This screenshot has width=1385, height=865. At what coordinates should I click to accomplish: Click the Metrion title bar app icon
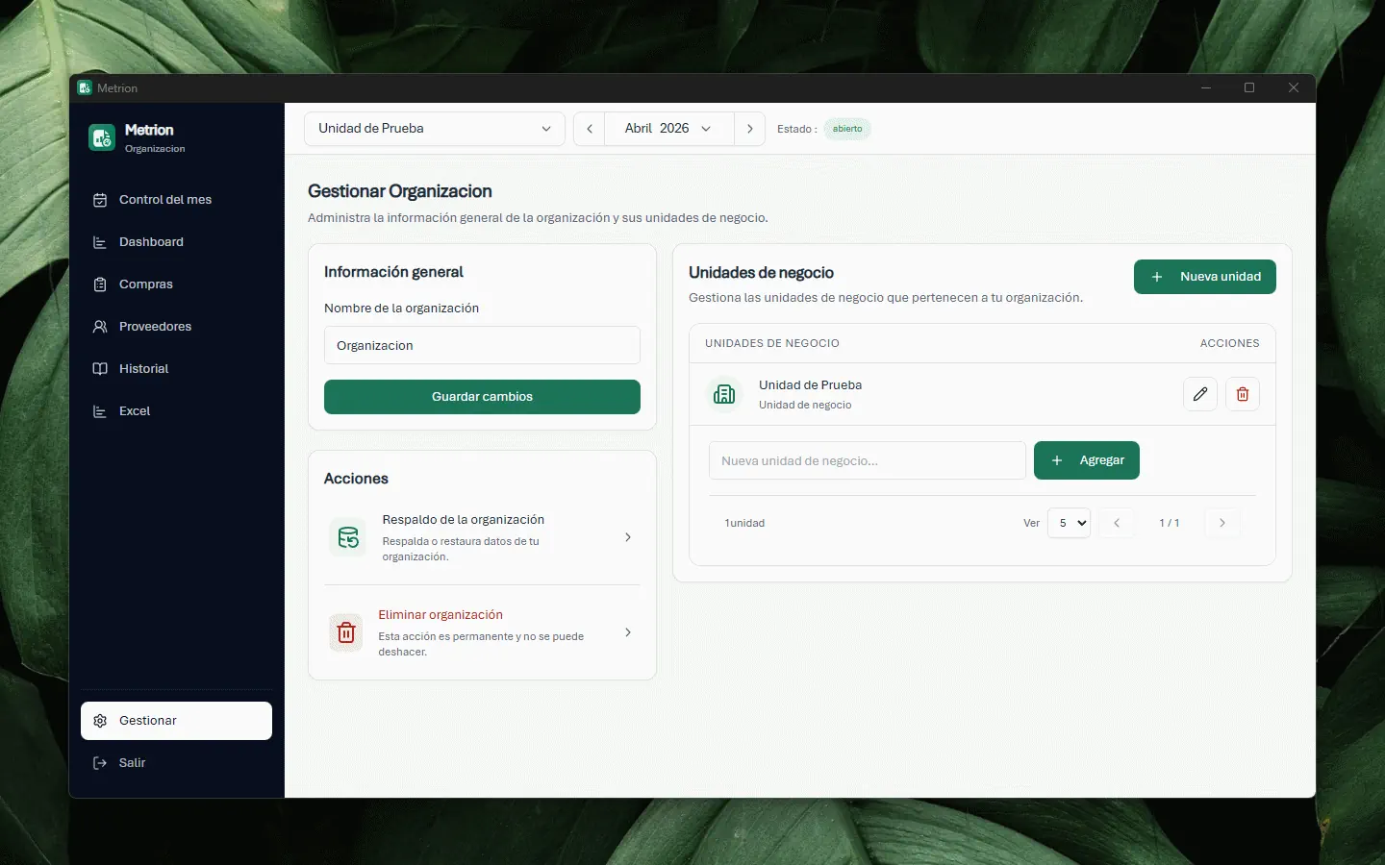tap(85, 87)
